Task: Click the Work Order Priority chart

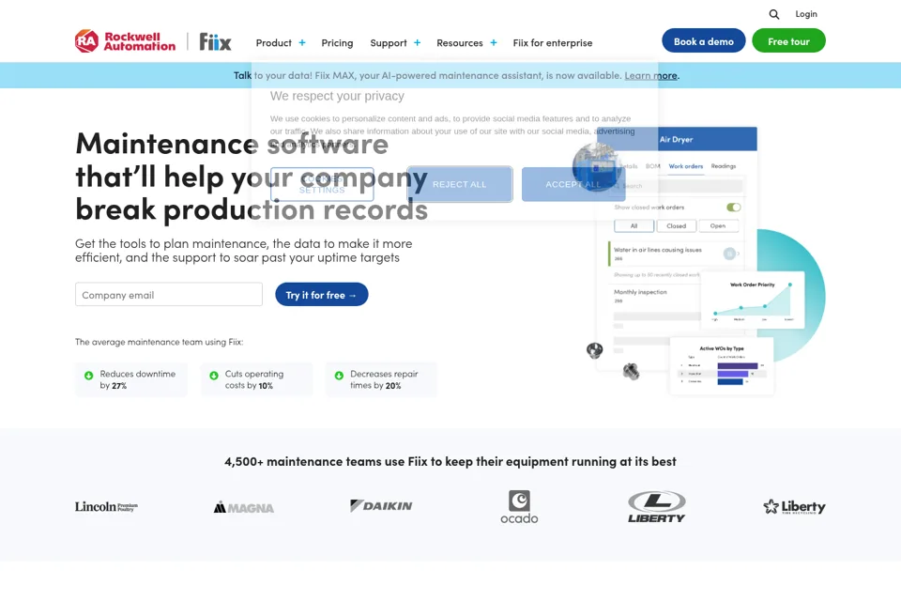Action: (752, 300)
